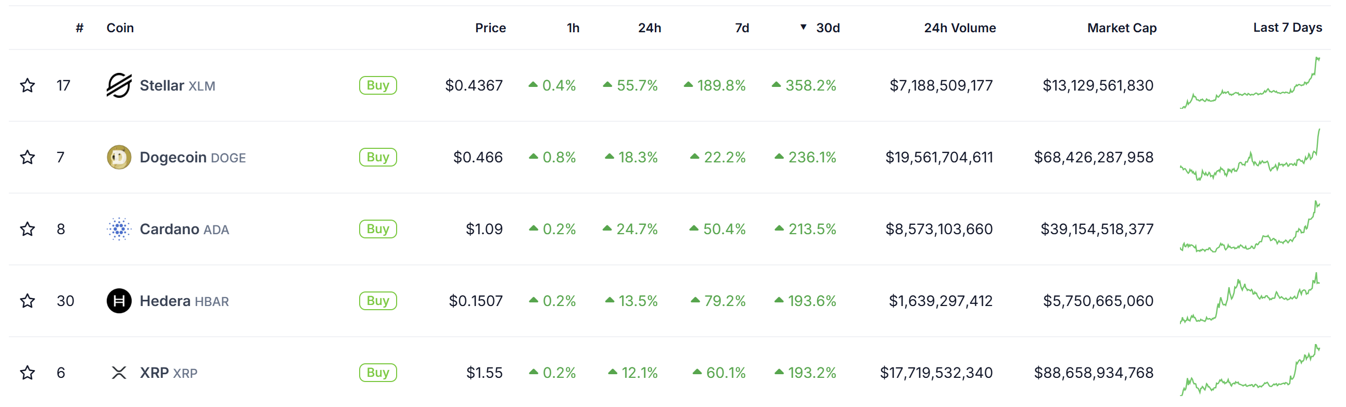Click the Dogecoin logo icon
The height and width of the screenshot is (407, 1346).
[x=119, y=157]
